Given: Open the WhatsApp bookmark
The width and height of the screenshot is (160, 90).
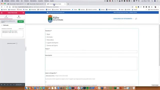Looking at the screenshot, I should tap(33, 9).
